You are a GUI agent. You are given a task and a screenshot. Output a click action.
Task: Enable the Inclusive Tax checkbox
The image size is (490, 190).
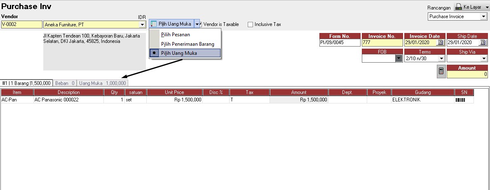[250, 24]
